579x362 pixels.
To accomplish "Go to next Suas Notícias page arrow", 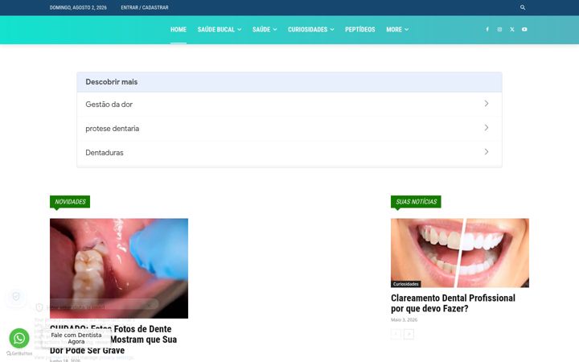I will point(409,335).
